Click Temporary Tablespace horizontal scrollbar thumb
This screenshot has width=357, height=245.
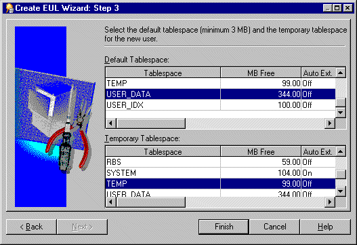151,202
